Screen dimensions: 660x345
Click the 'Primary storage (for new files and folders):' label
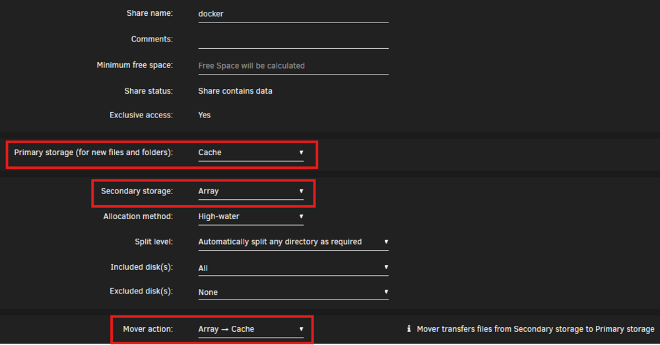94,152
